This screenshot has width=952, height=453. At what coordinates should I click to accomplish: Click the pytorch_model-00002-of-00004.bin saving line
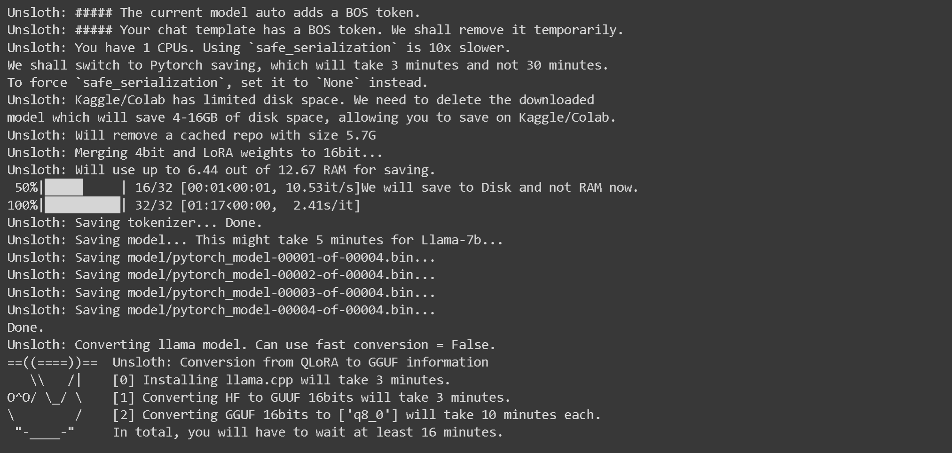(221, 275)
